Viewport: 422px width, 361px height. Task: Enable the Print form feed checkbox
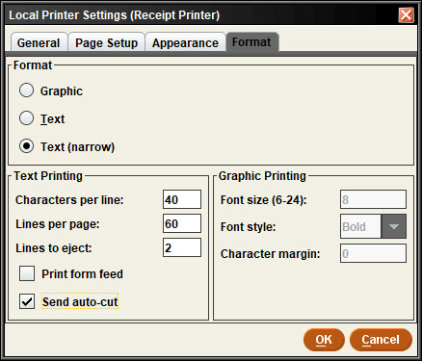[x=27, y=273]
